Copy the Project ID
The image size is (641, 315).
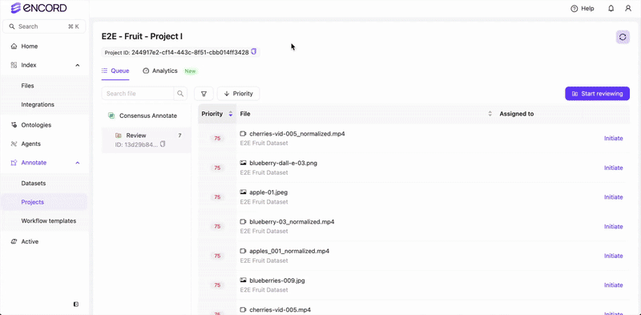pyautogui.click(x=254, y=51)
